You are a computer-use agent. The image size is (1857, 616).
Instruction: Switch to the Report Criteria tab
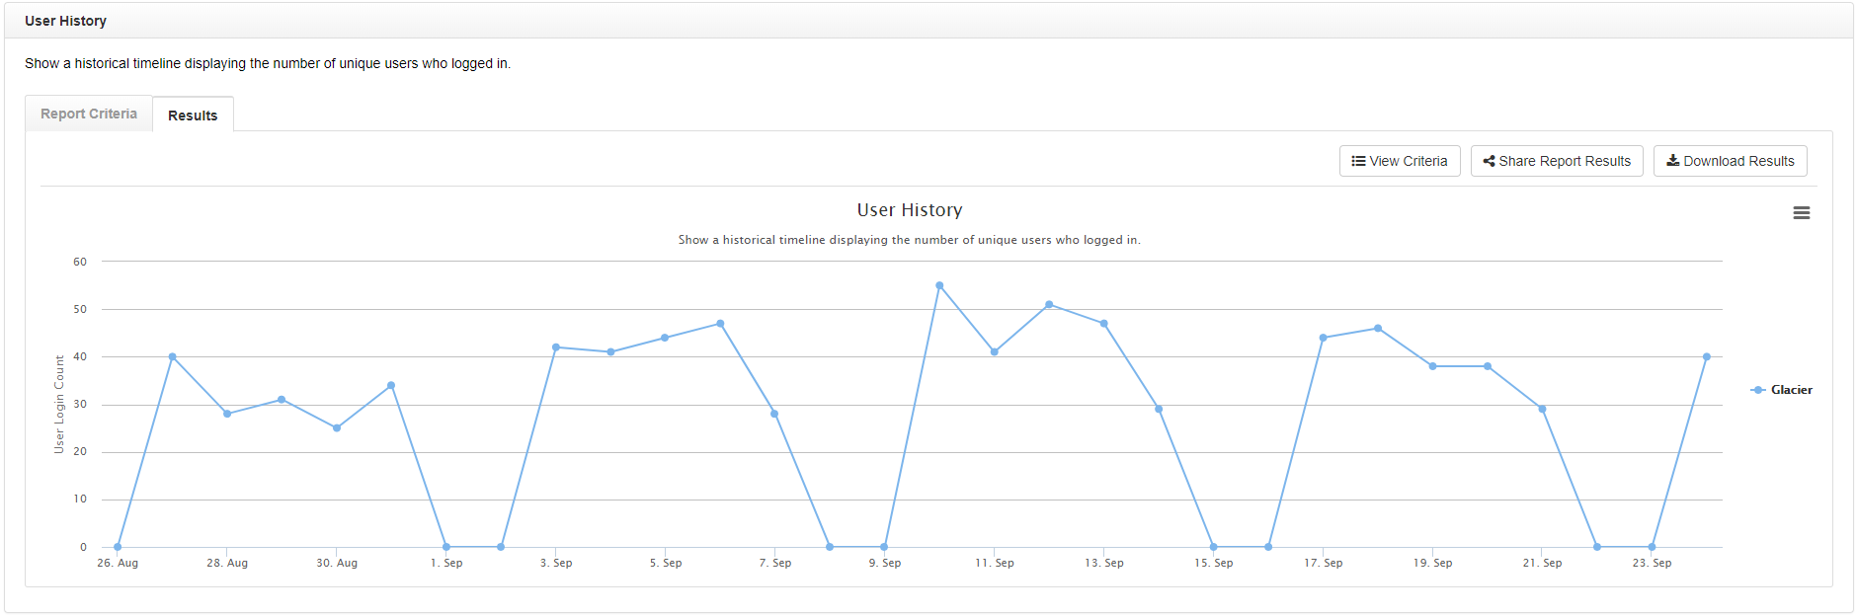pyautogui.click(x=89, y=114)
